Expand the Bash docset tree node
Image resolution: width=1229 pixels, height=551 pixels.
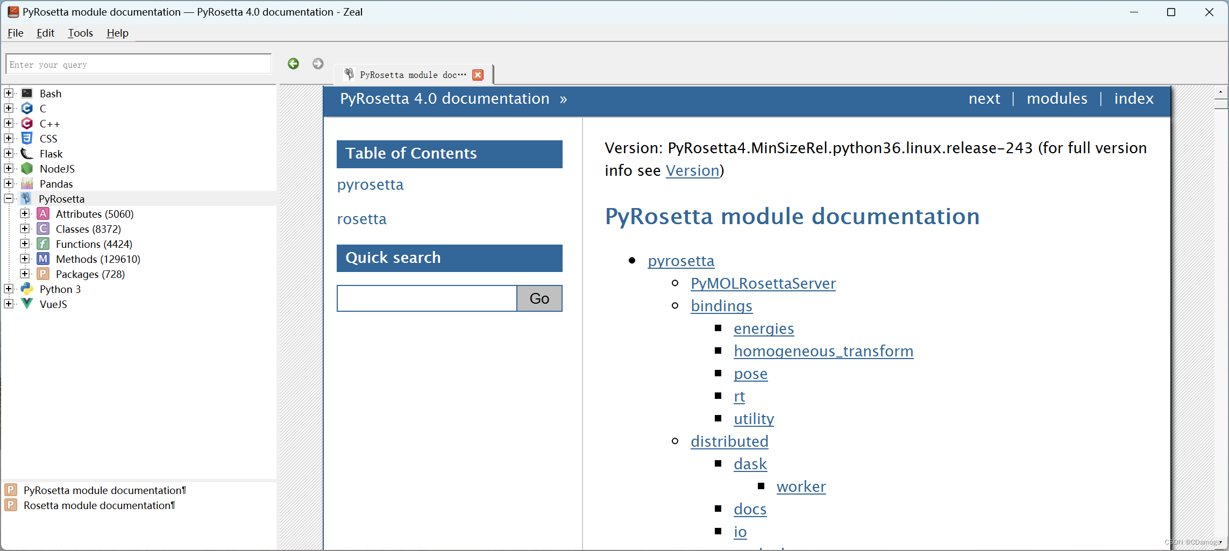point(9,94)
